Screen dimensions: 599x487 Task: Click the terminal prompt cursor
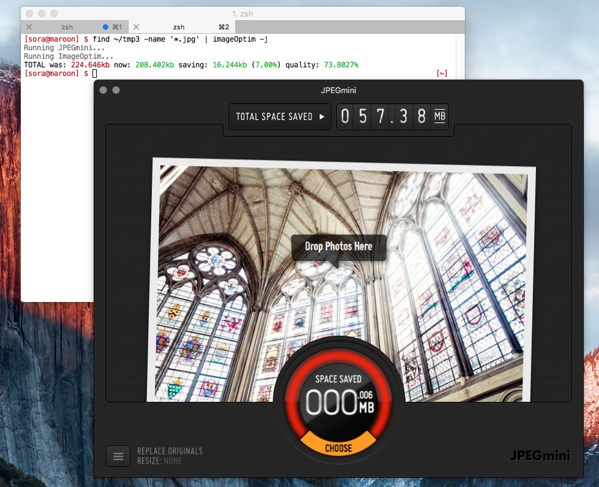pyautogui.click(x=95, y=74)
